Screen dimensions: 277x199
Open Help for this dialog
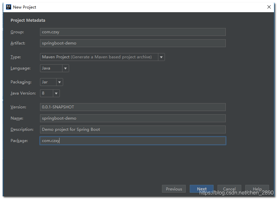click(x=257, y=189)
